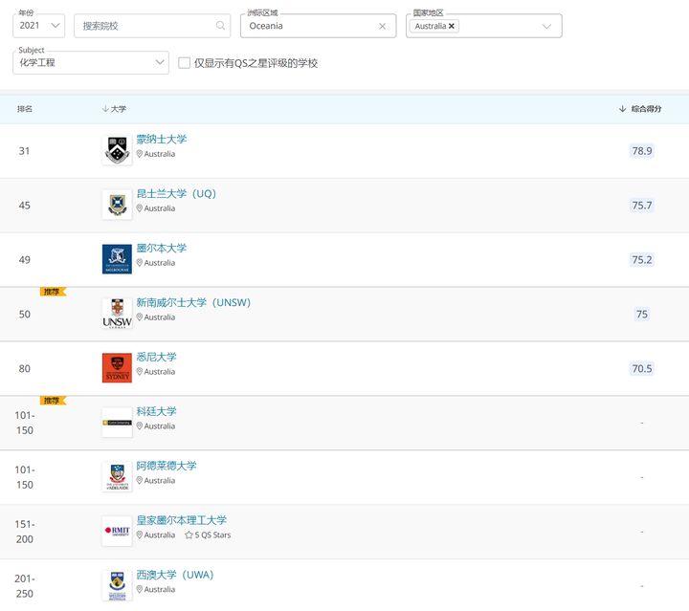Sort by 大学 column header
Screen dimensions: 689x611
114,109
